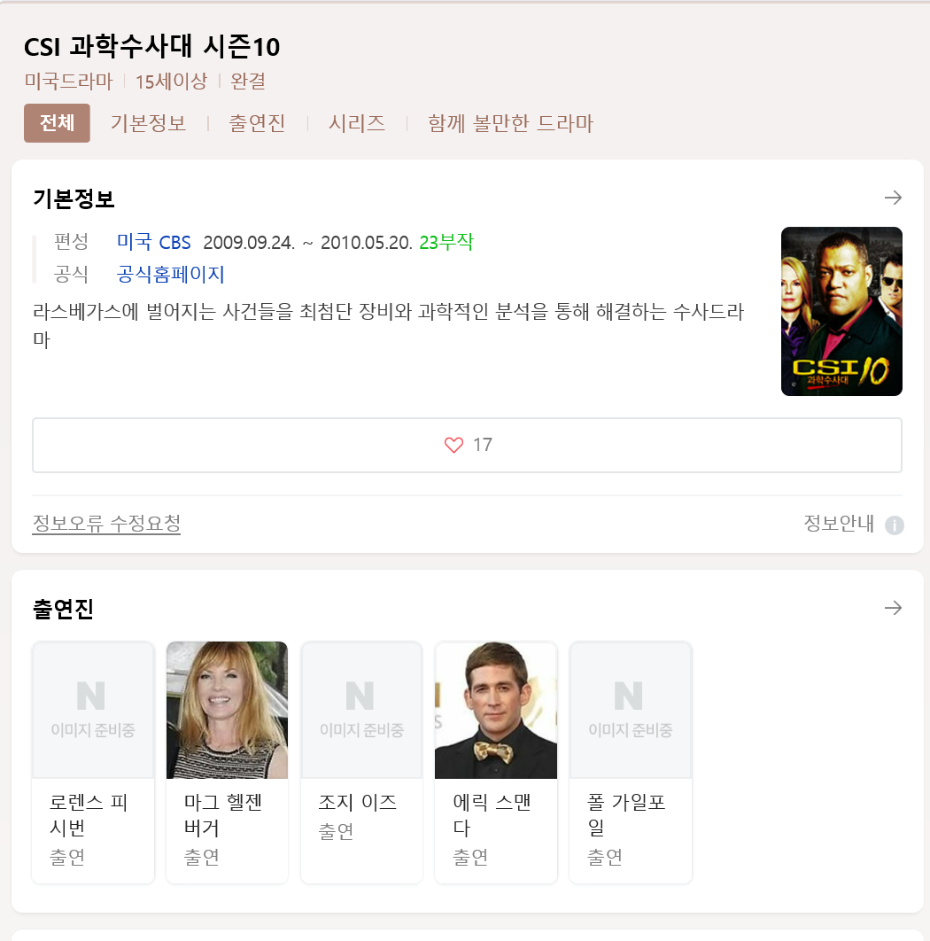Screen dimensions: 930x941
Task: Open 에릭 스맨다 cast photo
Action: [496, 710]
